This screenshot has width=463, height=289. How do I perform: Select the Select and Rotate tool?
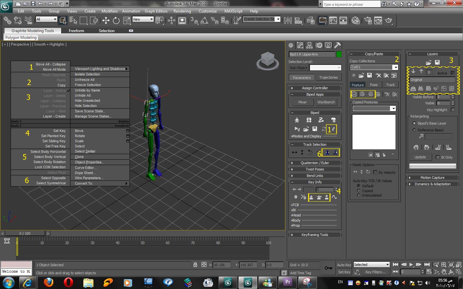coord(116,21)
